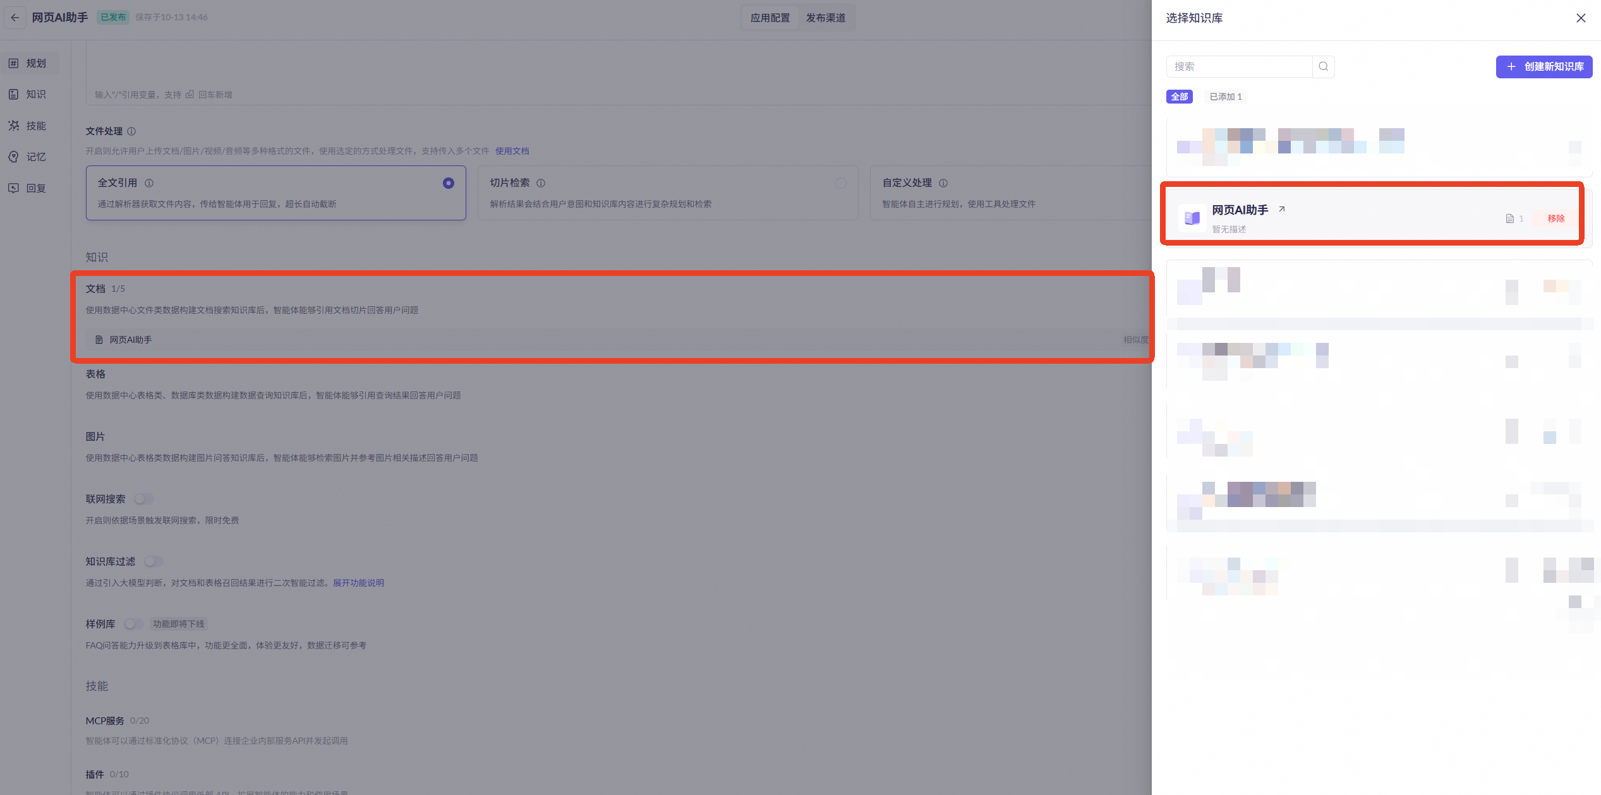Screen dimensions: 1601x795
Task: Open the 展开功能说明 link
Action: (358, 583)
